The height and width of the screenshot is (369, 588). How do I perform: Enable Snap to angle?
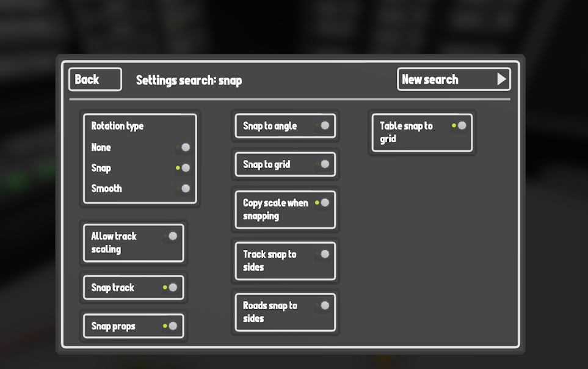pos(324,126)
